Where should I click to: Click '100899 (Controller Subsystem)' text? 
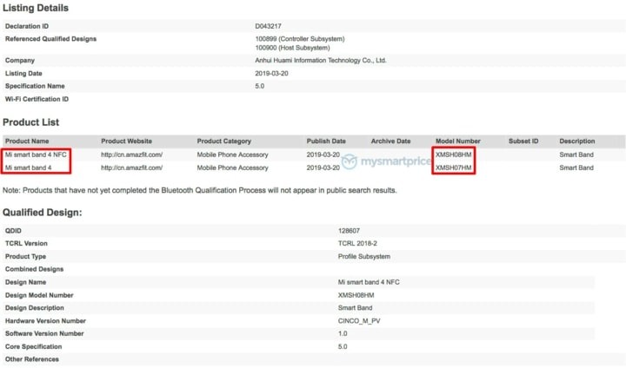(x=300, y=39)
